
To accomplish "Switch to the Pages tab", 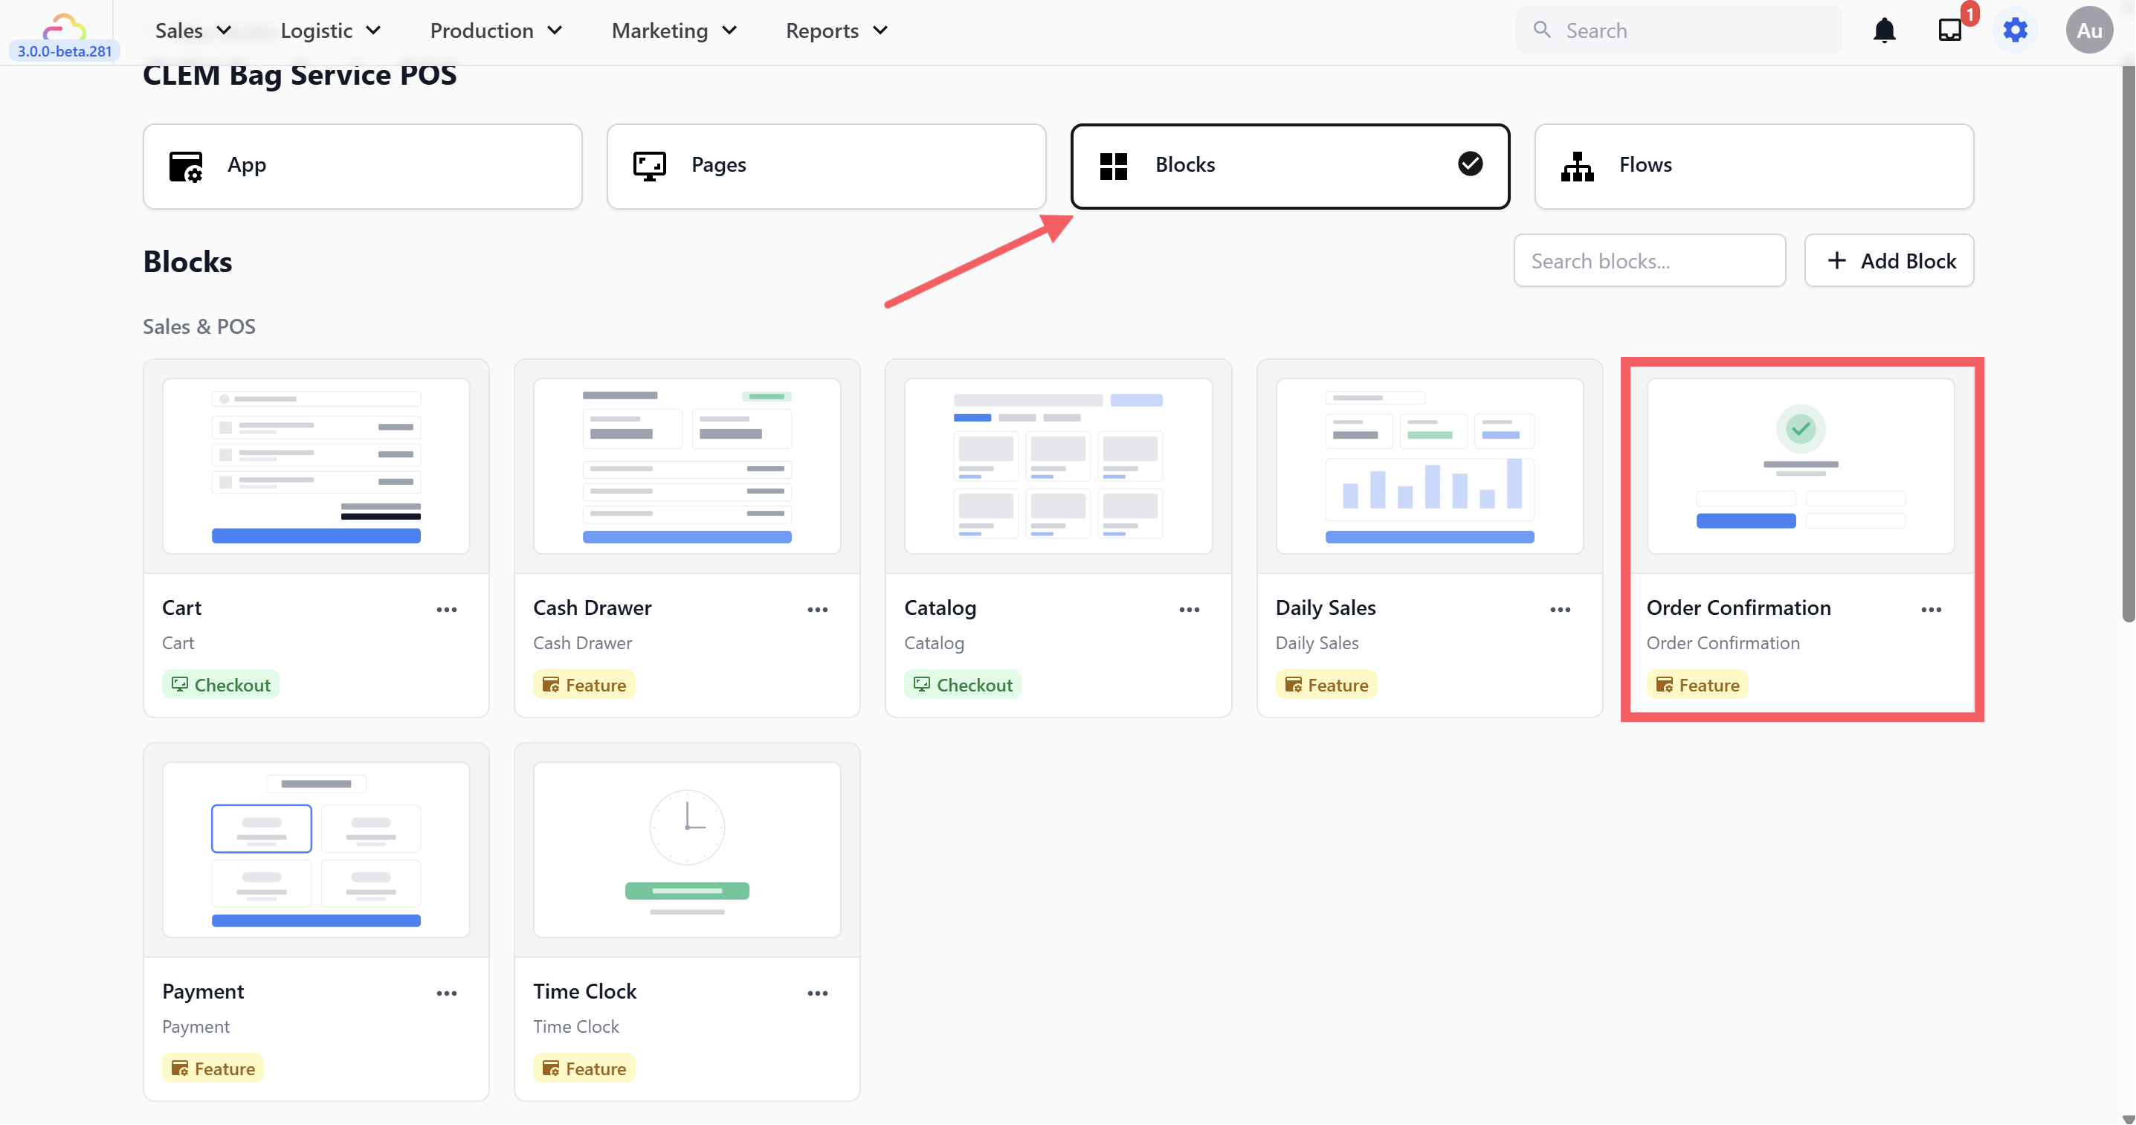I will tap(825, 166).
